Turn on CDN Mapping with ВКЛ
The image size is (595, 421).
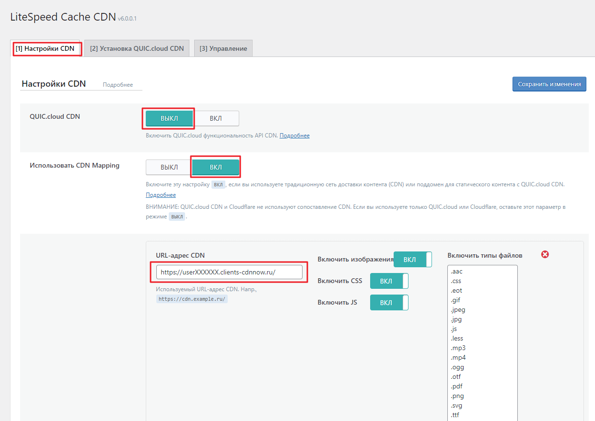click(x=216, y=167)
